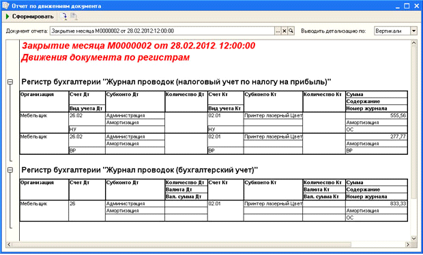Select account 26.02 in the 277,77 row
This screenshot has height=255, width=423.
point(87,136)
